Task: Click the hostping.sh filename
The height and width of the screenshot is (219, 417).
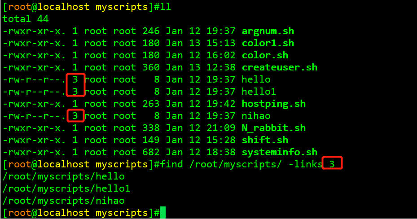Action: tap(273, 104)
